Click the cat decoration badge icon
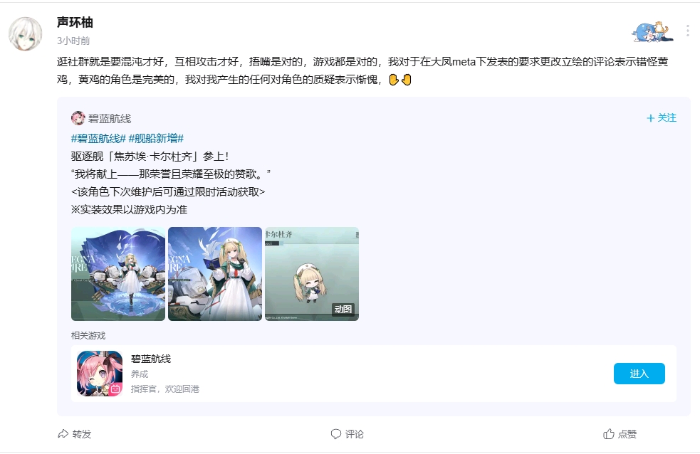The height and width of the screenshot is (454, 700). point(652,31)
